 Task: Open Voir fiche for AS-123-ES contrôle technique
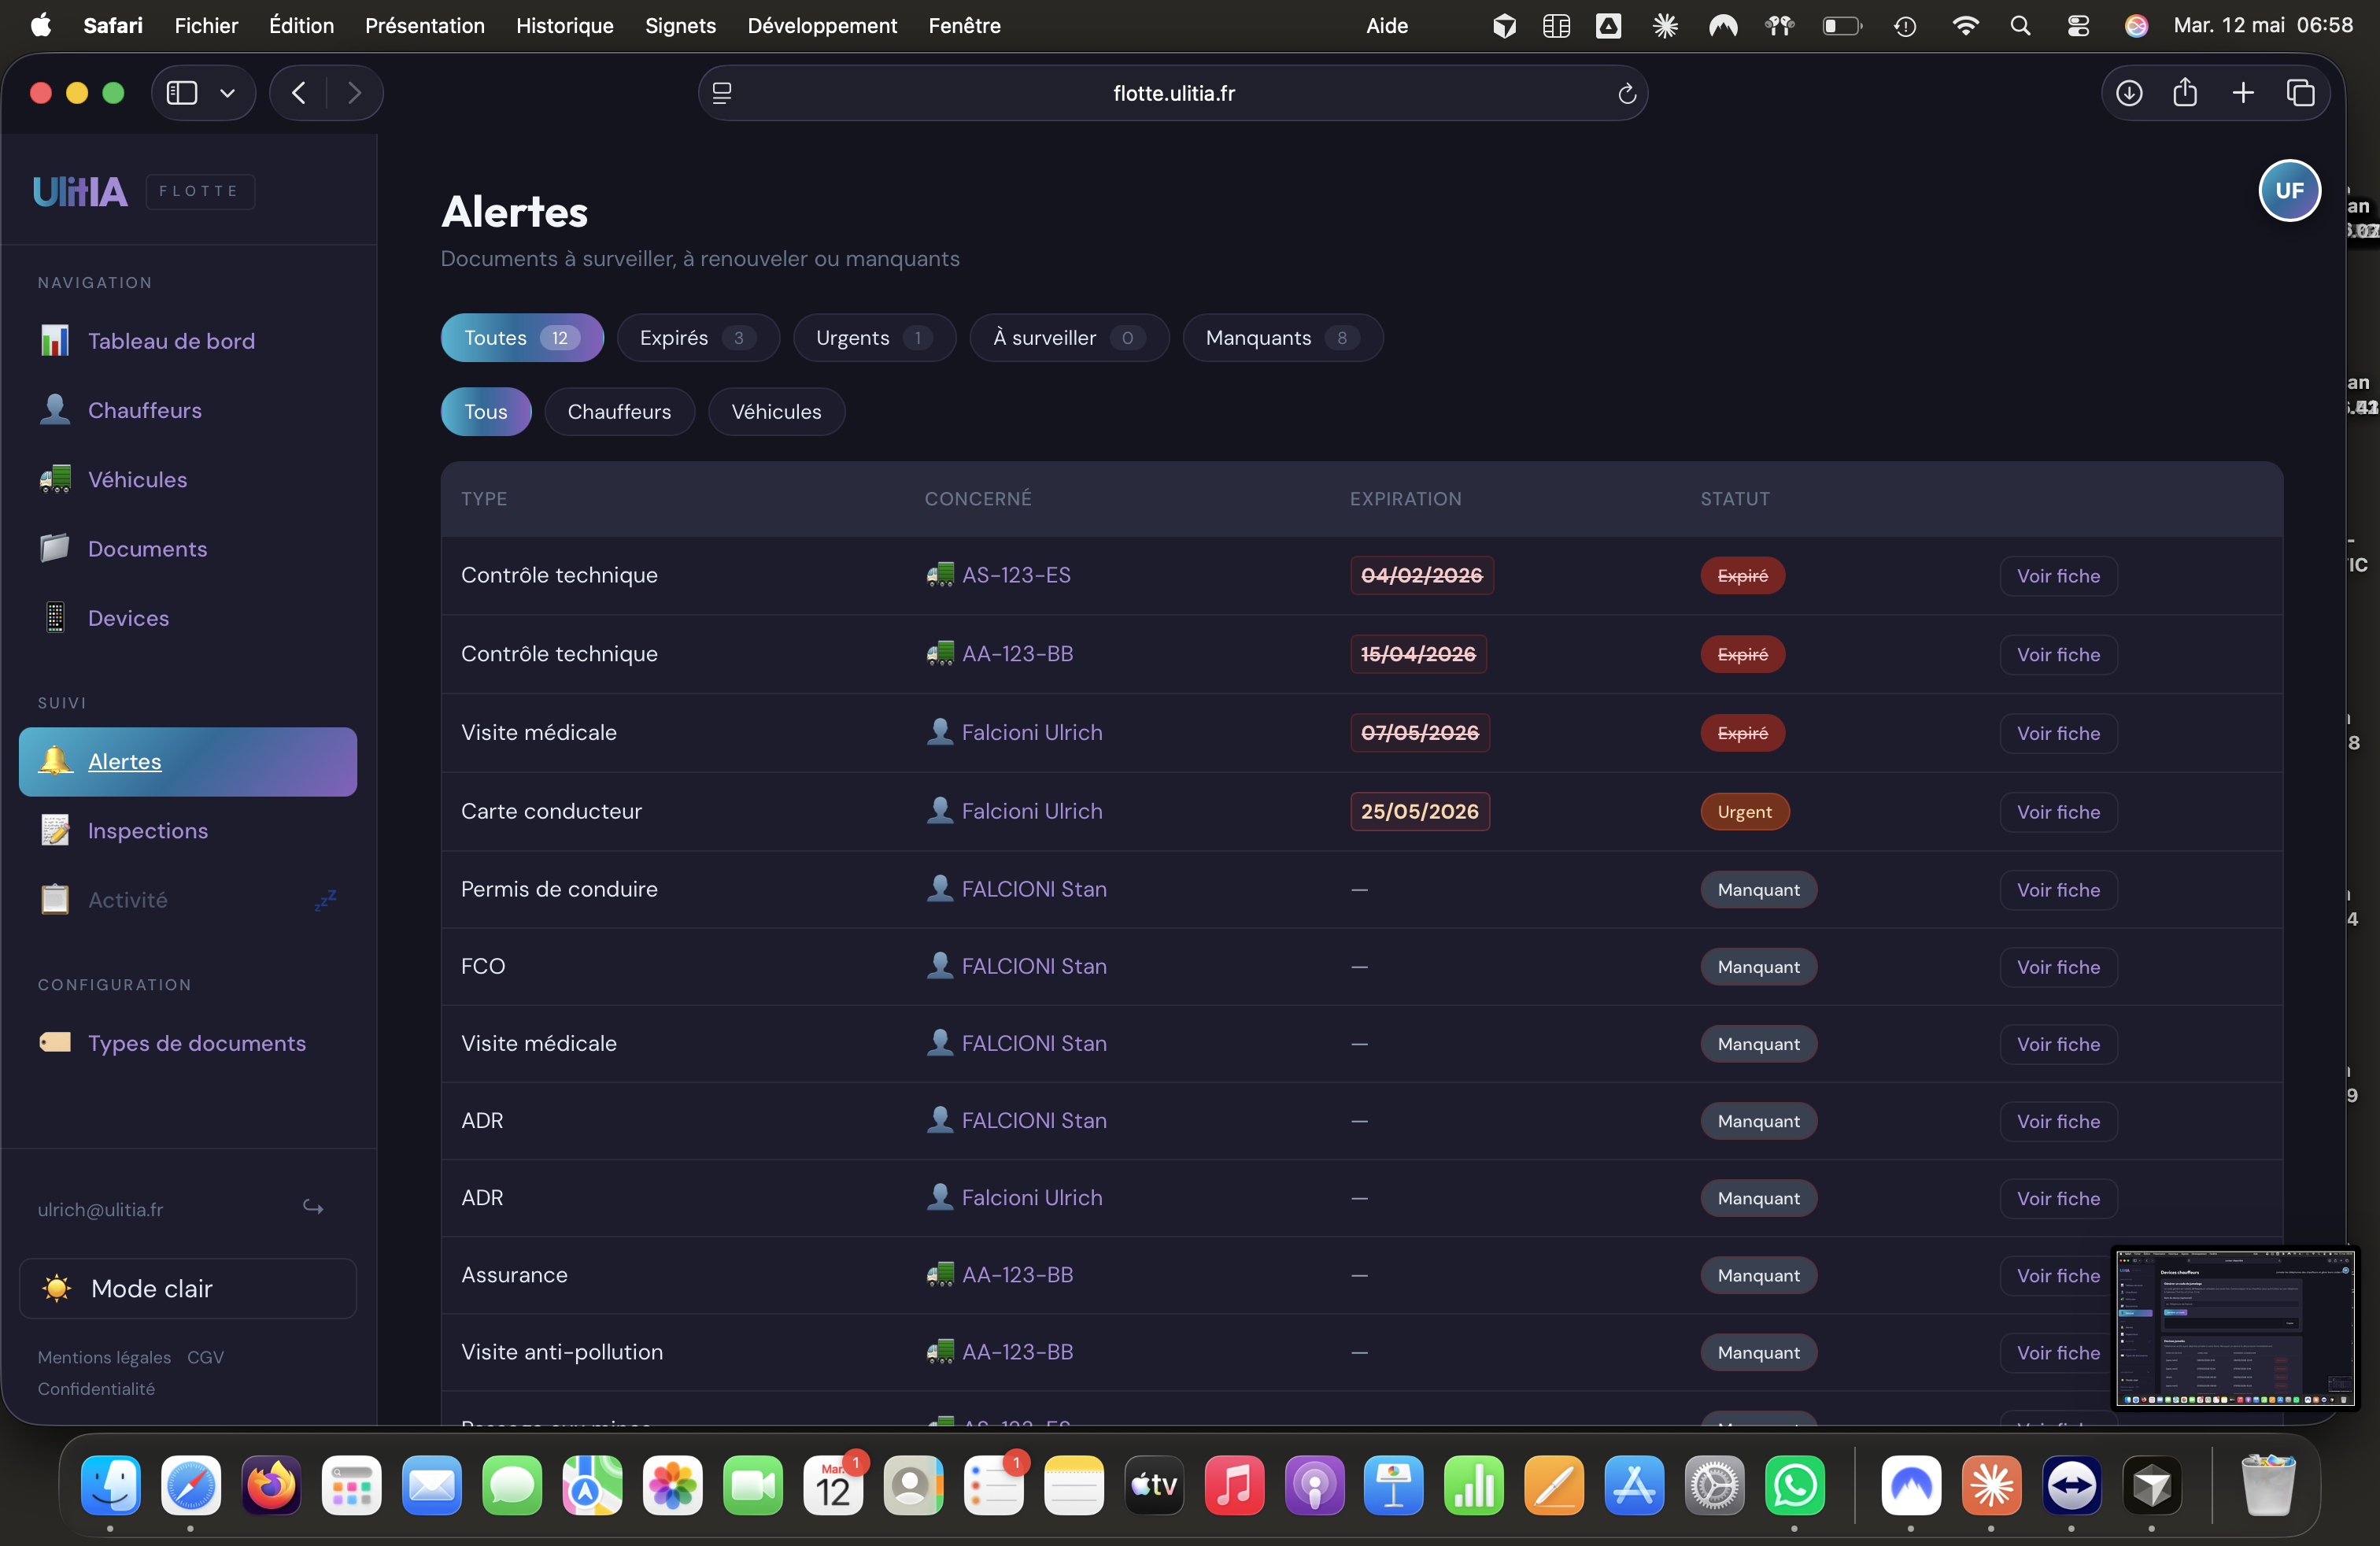(x=2058, y=576)
